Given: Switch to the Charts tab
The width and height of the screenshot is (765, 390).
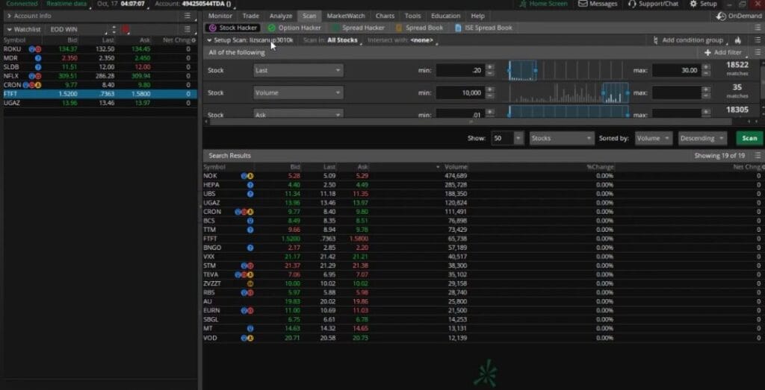Looking at the screenshot, I should (385, 16).
